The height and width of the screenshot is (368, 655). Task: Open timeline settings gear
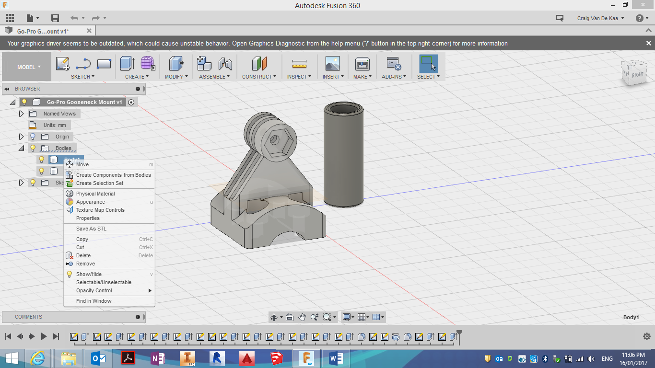tap(646, 336)
